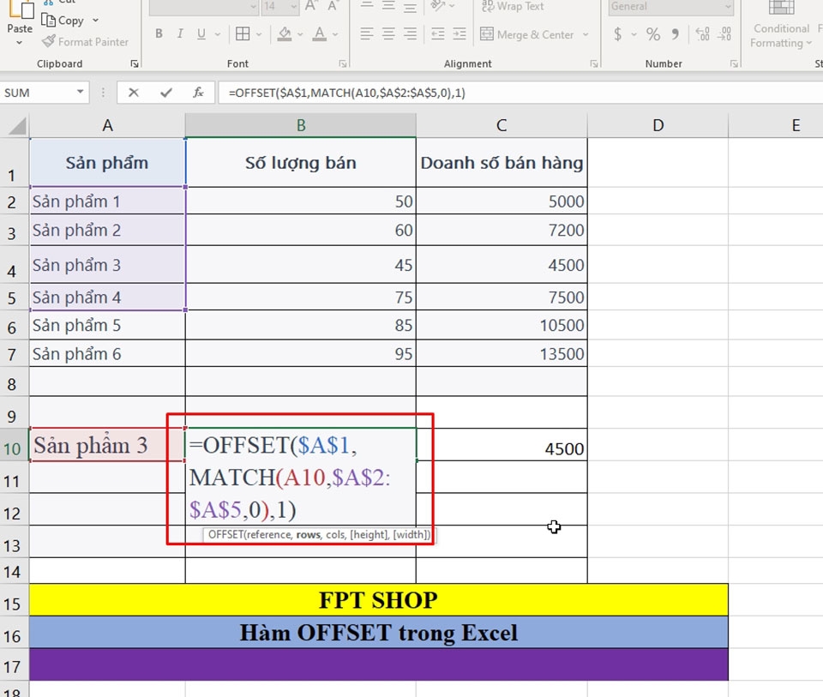
Task: Open underline style dropdown
Action: (217, 34)
